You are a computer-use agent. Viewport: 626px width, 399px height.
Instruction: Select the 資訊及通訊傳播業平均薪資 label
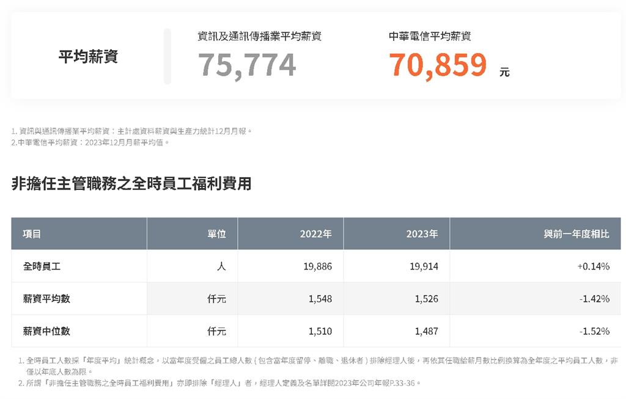259,36
